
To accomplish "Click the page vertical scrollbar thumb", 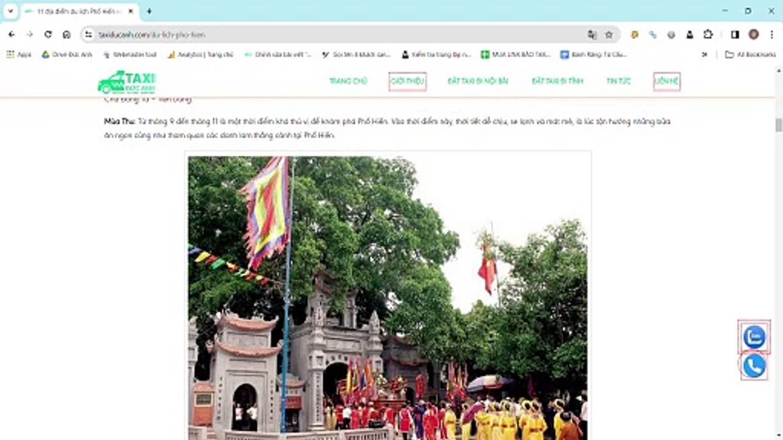I will [779, 125].
